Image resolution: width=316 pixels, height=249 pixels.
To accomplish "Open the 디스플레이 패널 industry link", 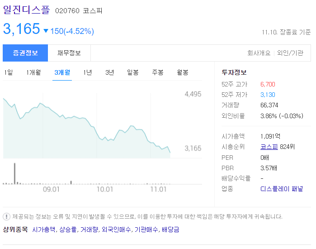I will (x=282, y=189).
